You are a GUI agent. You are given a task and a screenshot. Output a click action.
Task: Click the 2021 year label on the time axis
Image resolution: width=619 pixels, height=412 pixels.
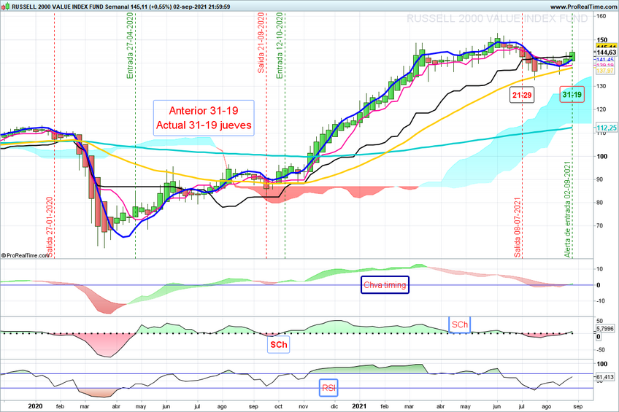tap(359, 406)
